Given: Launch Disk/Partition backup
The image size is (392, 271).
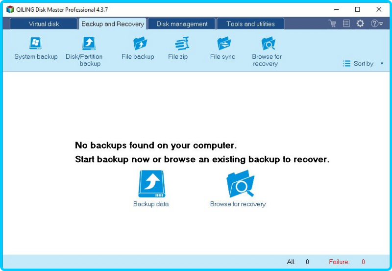Looking at the screenshot, I should (x=84, y=51).
